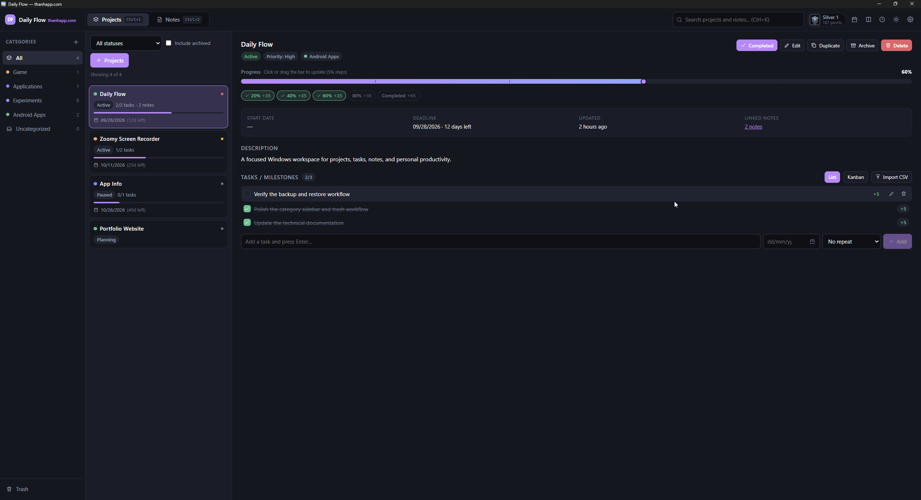Image resolution: width=921 pixels, height=500 pixels.
Task: Edit the backup and restore task pencil
Action: 891,194
